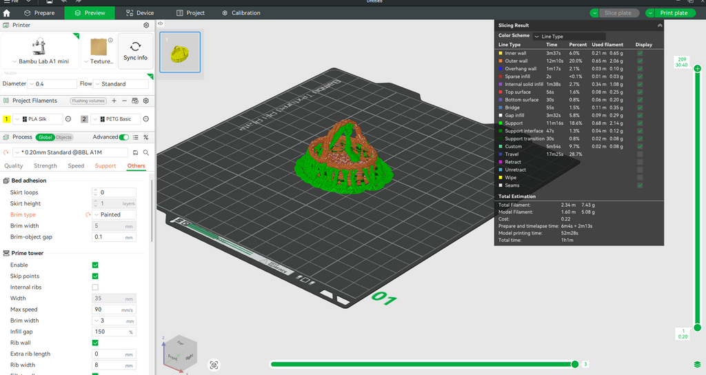Open the Color Scheme Line Type dropdown
This screenshot has width=706, height=375.
569,36
